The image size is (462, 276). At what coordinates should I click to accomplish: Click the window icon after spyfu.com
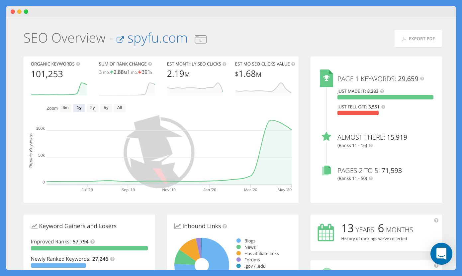point(201,39)
